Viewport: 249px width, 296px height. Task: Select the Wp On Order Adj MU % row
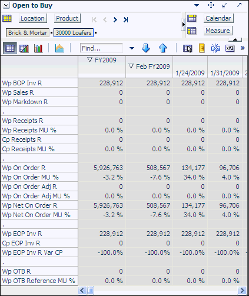(39, 196)
